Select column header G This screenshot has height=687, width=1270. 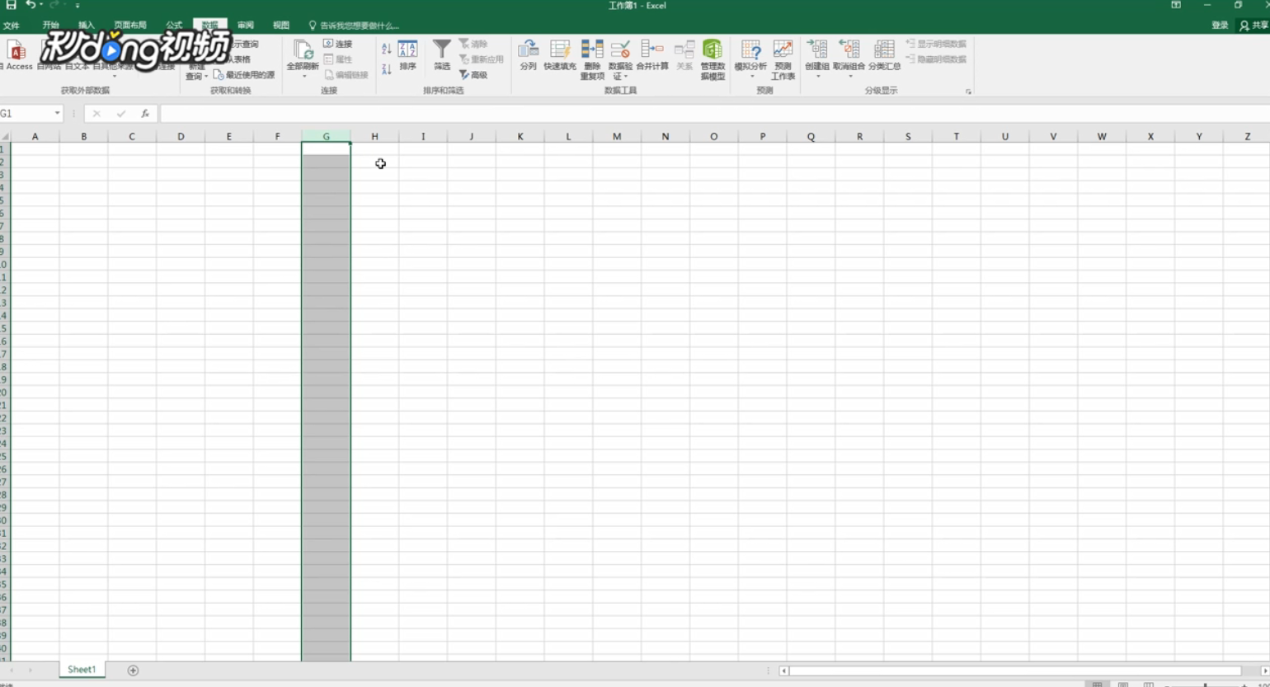(x=326, y=136)
